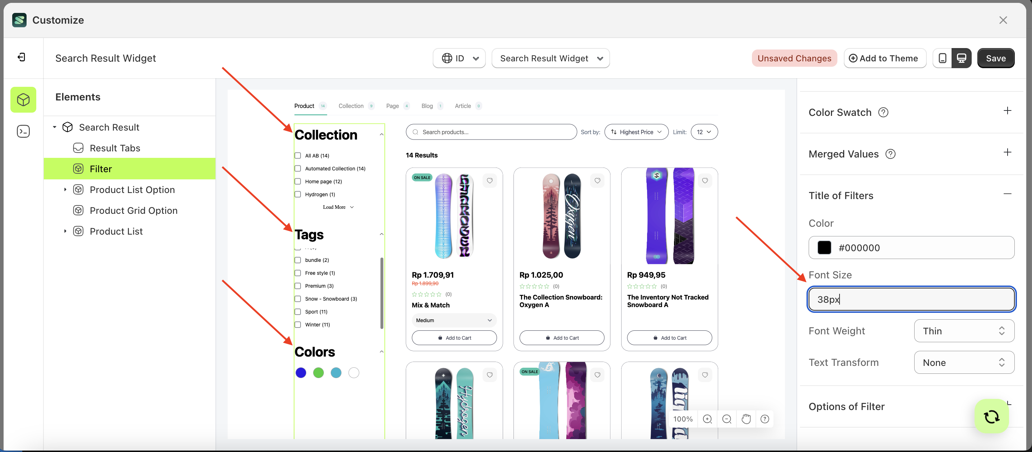The width and height of the screenshot is (1032, 452).
Task: Open the Highest Price sort dropdown
Action: 636,132
